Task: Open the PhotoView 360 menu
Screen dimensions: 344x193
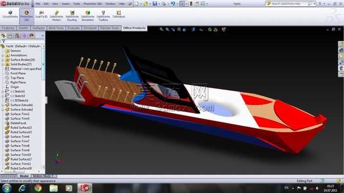Action: pyautogui.click(x=92, y=4)
